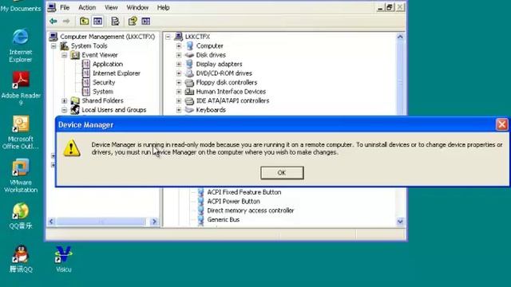This screenshot has width=511, height=287.
Task: Click the yellow warning icon in dialog
Action: (x=72, y=148)
